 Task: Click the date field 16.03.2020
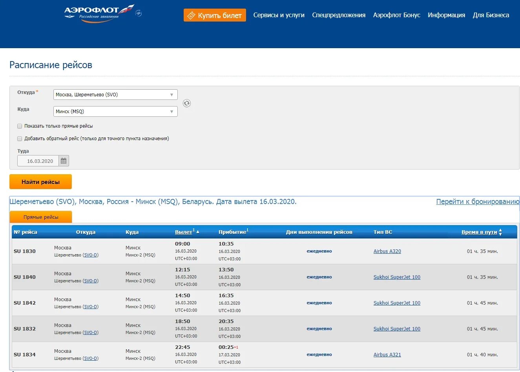tap(38, 161)
